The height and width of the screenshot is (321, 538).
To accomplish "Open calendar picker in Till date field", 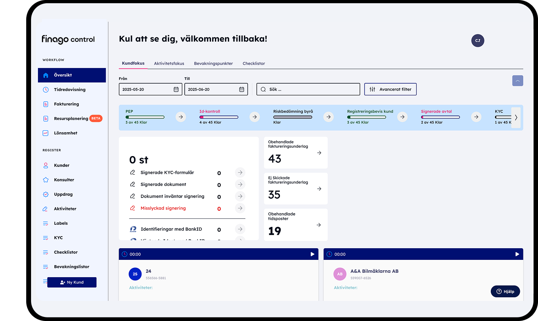I will click(242, 89).
